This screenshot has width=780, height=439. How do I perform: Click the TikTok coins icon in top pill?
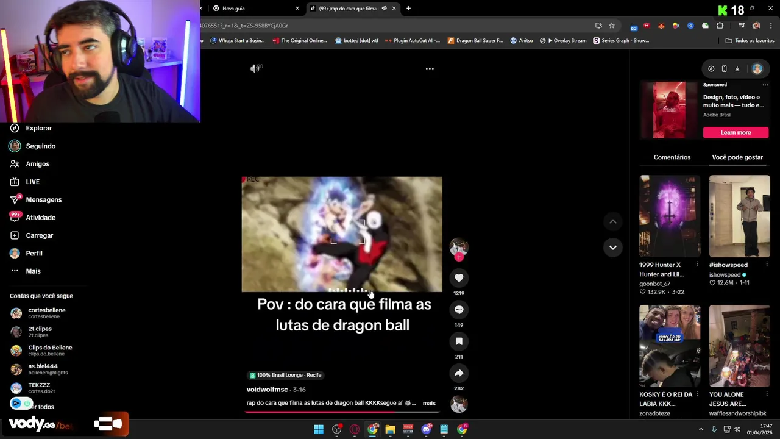pos(711,69)
